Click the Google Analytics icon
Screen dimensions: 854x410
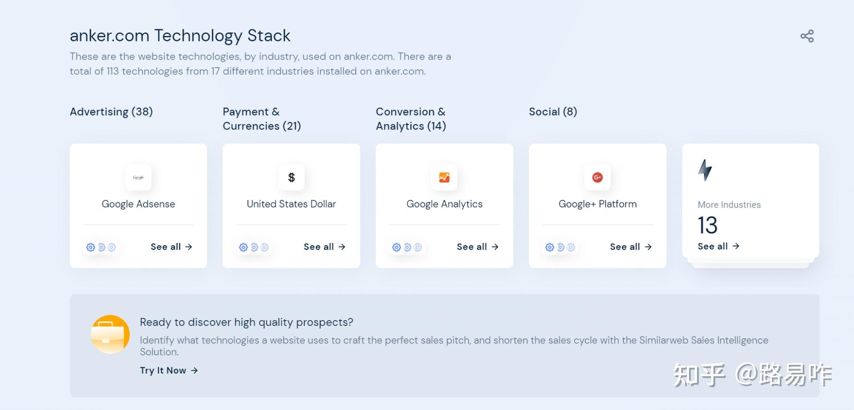click(x=444, y=177)
